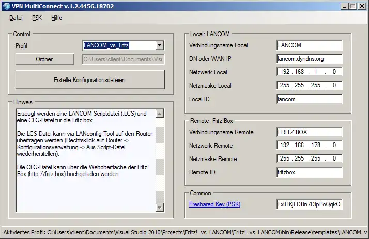Click the 'Verbindungsname Local' label
This screenshot has height=239, width=369.
click(x=219, y=45)
